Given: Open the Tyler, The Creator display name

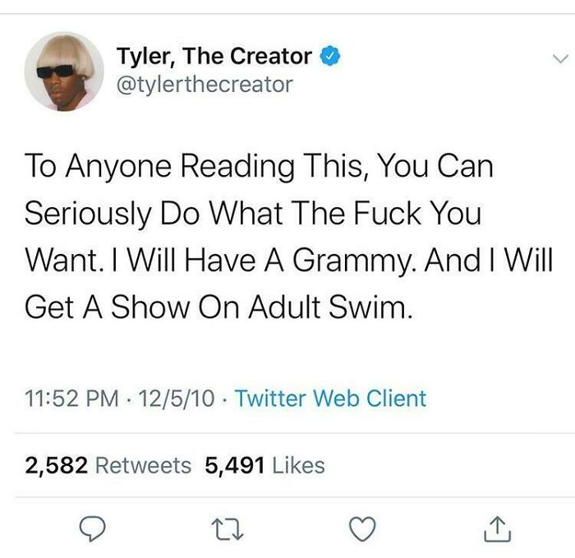Looking at the screenshot, I should (x=214, y=57).
